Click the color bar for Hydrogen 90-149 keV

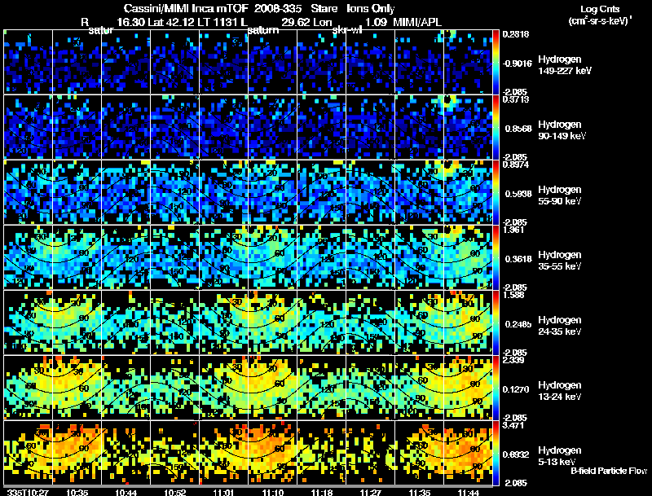click(496, 127)
